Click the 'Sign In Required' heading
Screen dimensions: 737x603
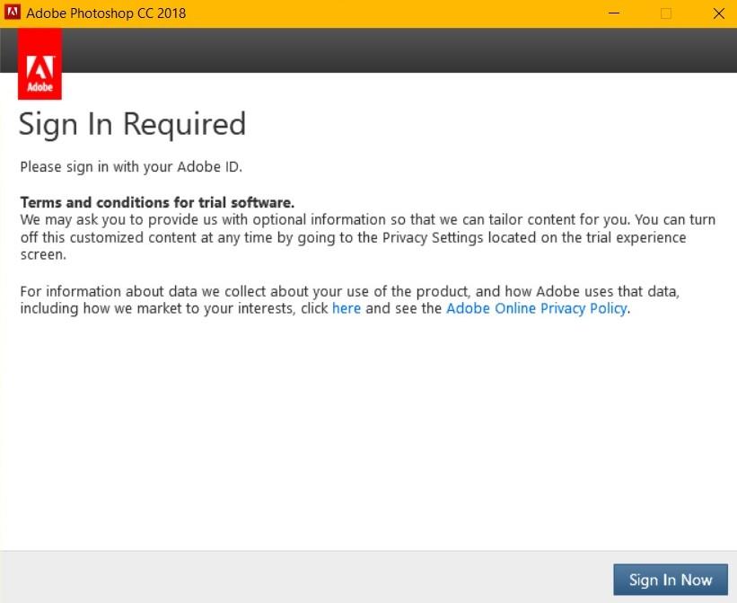click(132, 125)
